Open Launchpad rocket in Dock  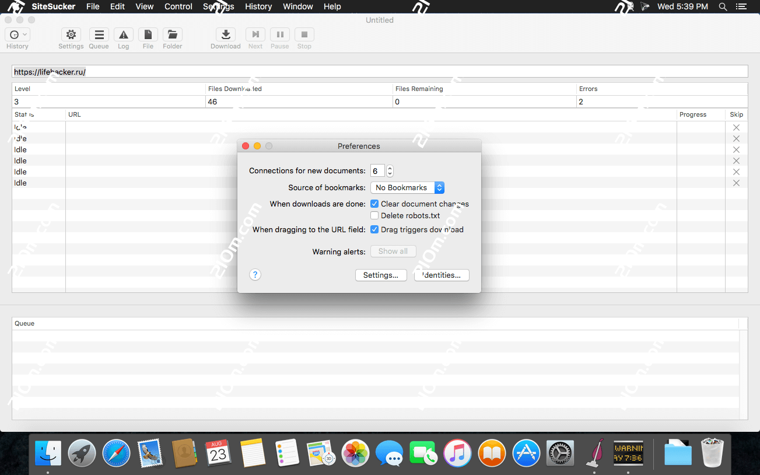82,453
